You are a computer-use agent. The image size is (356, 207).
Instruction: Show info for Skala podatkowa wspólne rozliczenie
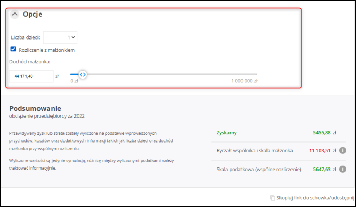point(342,169)
